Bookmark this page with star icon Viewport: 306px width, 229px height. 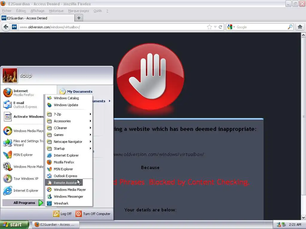tap(209, 27)
